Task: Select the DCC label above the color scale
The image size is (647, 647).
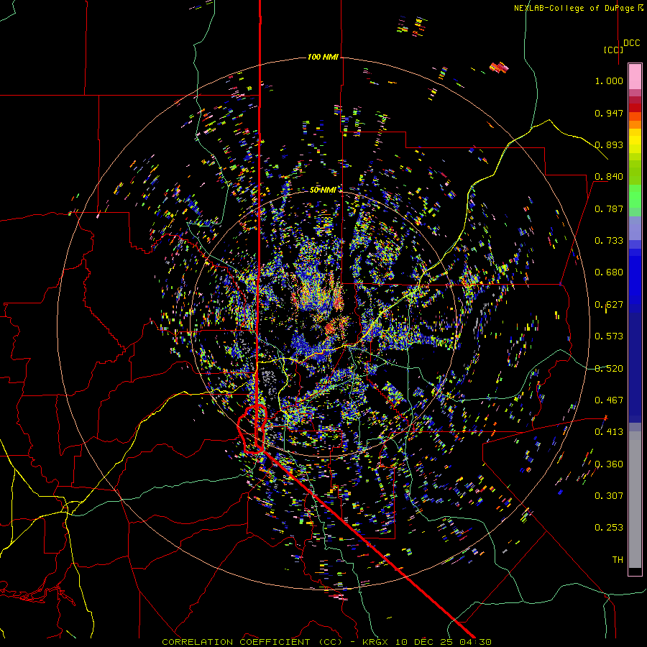Action: point(631,43)
